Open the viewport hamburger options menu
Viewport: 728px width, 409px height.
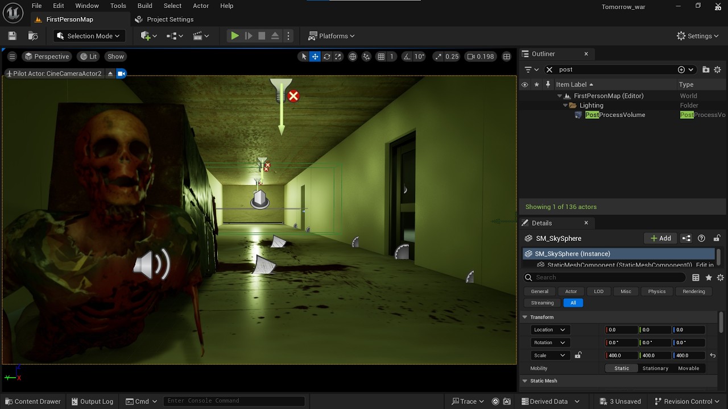(x=12, y=56)
